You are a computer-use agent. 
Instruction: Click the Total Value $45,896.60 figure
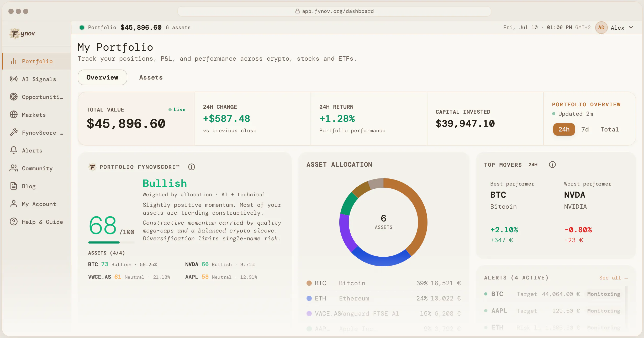pyautogui.click(x=126, y=124)
